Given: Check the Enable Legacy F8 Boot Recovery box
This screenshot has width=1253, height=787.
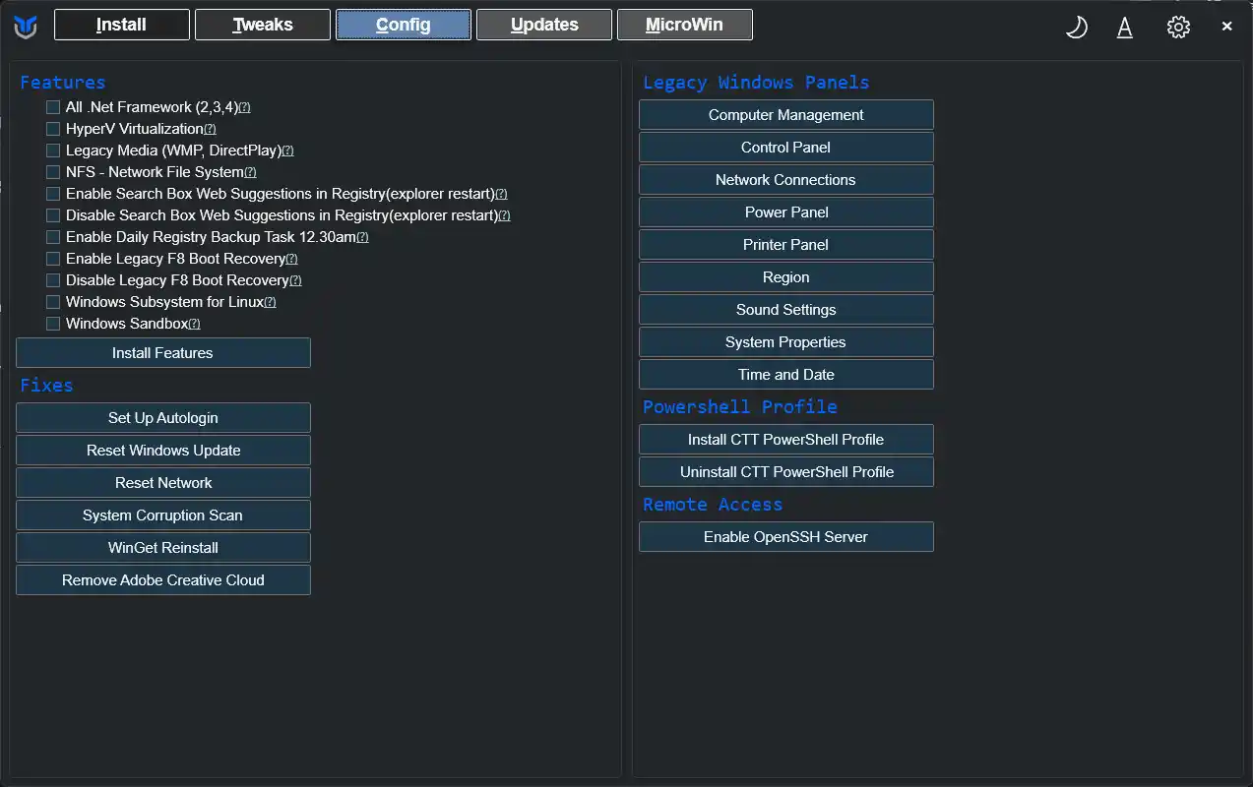Looking at the screenshot, I should pos(53,259).
